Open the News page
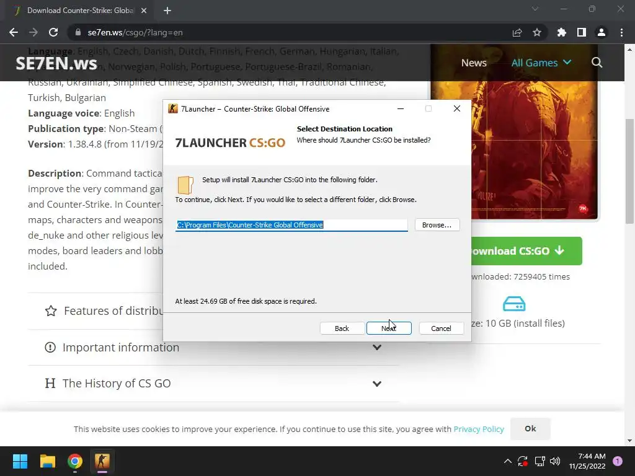The height and width of the screenshot is (476, 635). [x=474, y=63]
